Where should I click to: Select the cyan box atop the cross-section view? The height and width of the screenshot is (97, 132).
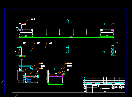point(56,69)
